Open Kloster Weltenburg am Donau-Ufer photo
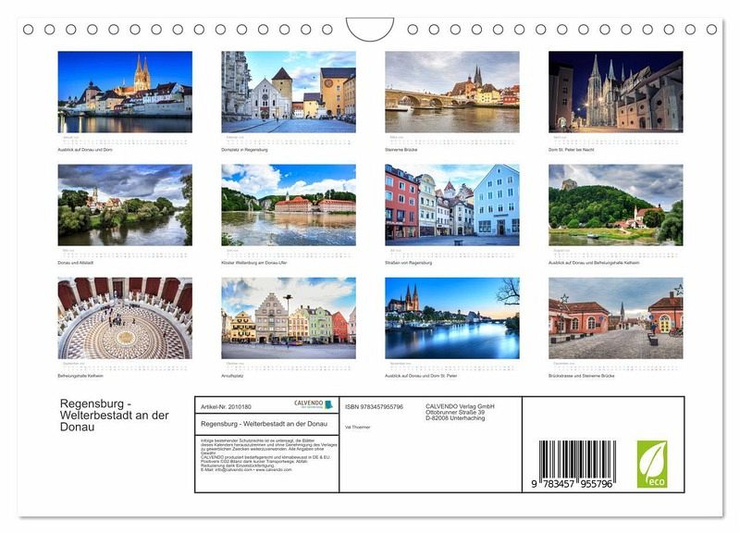The height and width of the screenshot is (534, 740). tap(288, 205)
